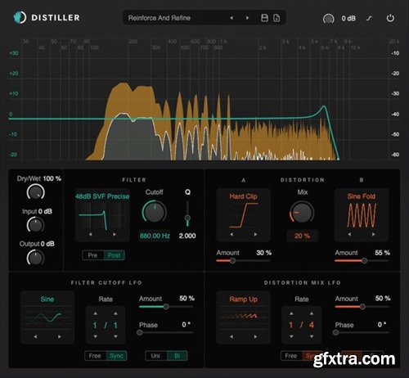Open the 48dB SVF Precise filter type
Image resolution: width=409 pixels, height=378 pixels.
(102, 196)
